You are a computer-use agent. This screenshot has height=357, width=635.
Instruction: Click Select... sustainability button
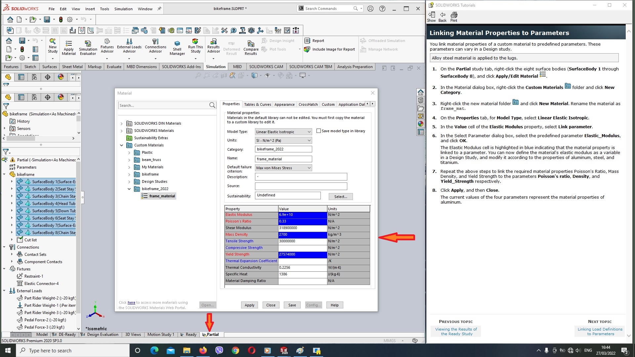[x=341, y=197]
